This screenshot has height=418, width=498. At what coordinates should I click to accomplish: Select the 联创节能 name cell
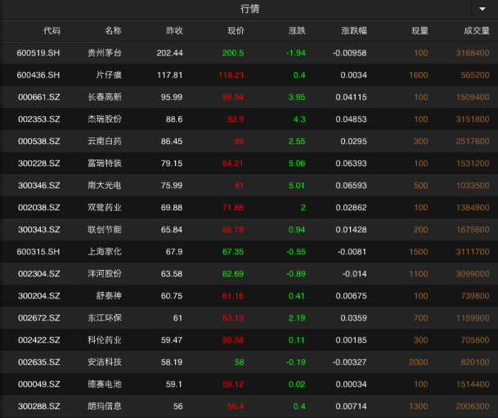(x=105, y=229)
